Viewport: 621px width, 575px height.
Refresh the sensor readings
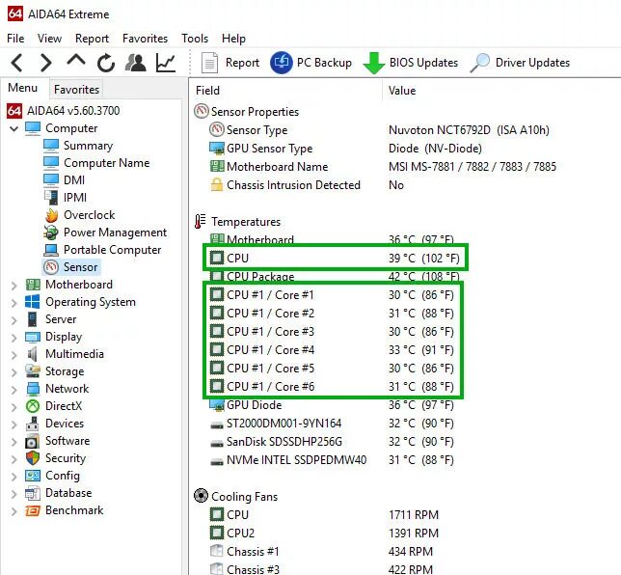(x=106, y=63)
